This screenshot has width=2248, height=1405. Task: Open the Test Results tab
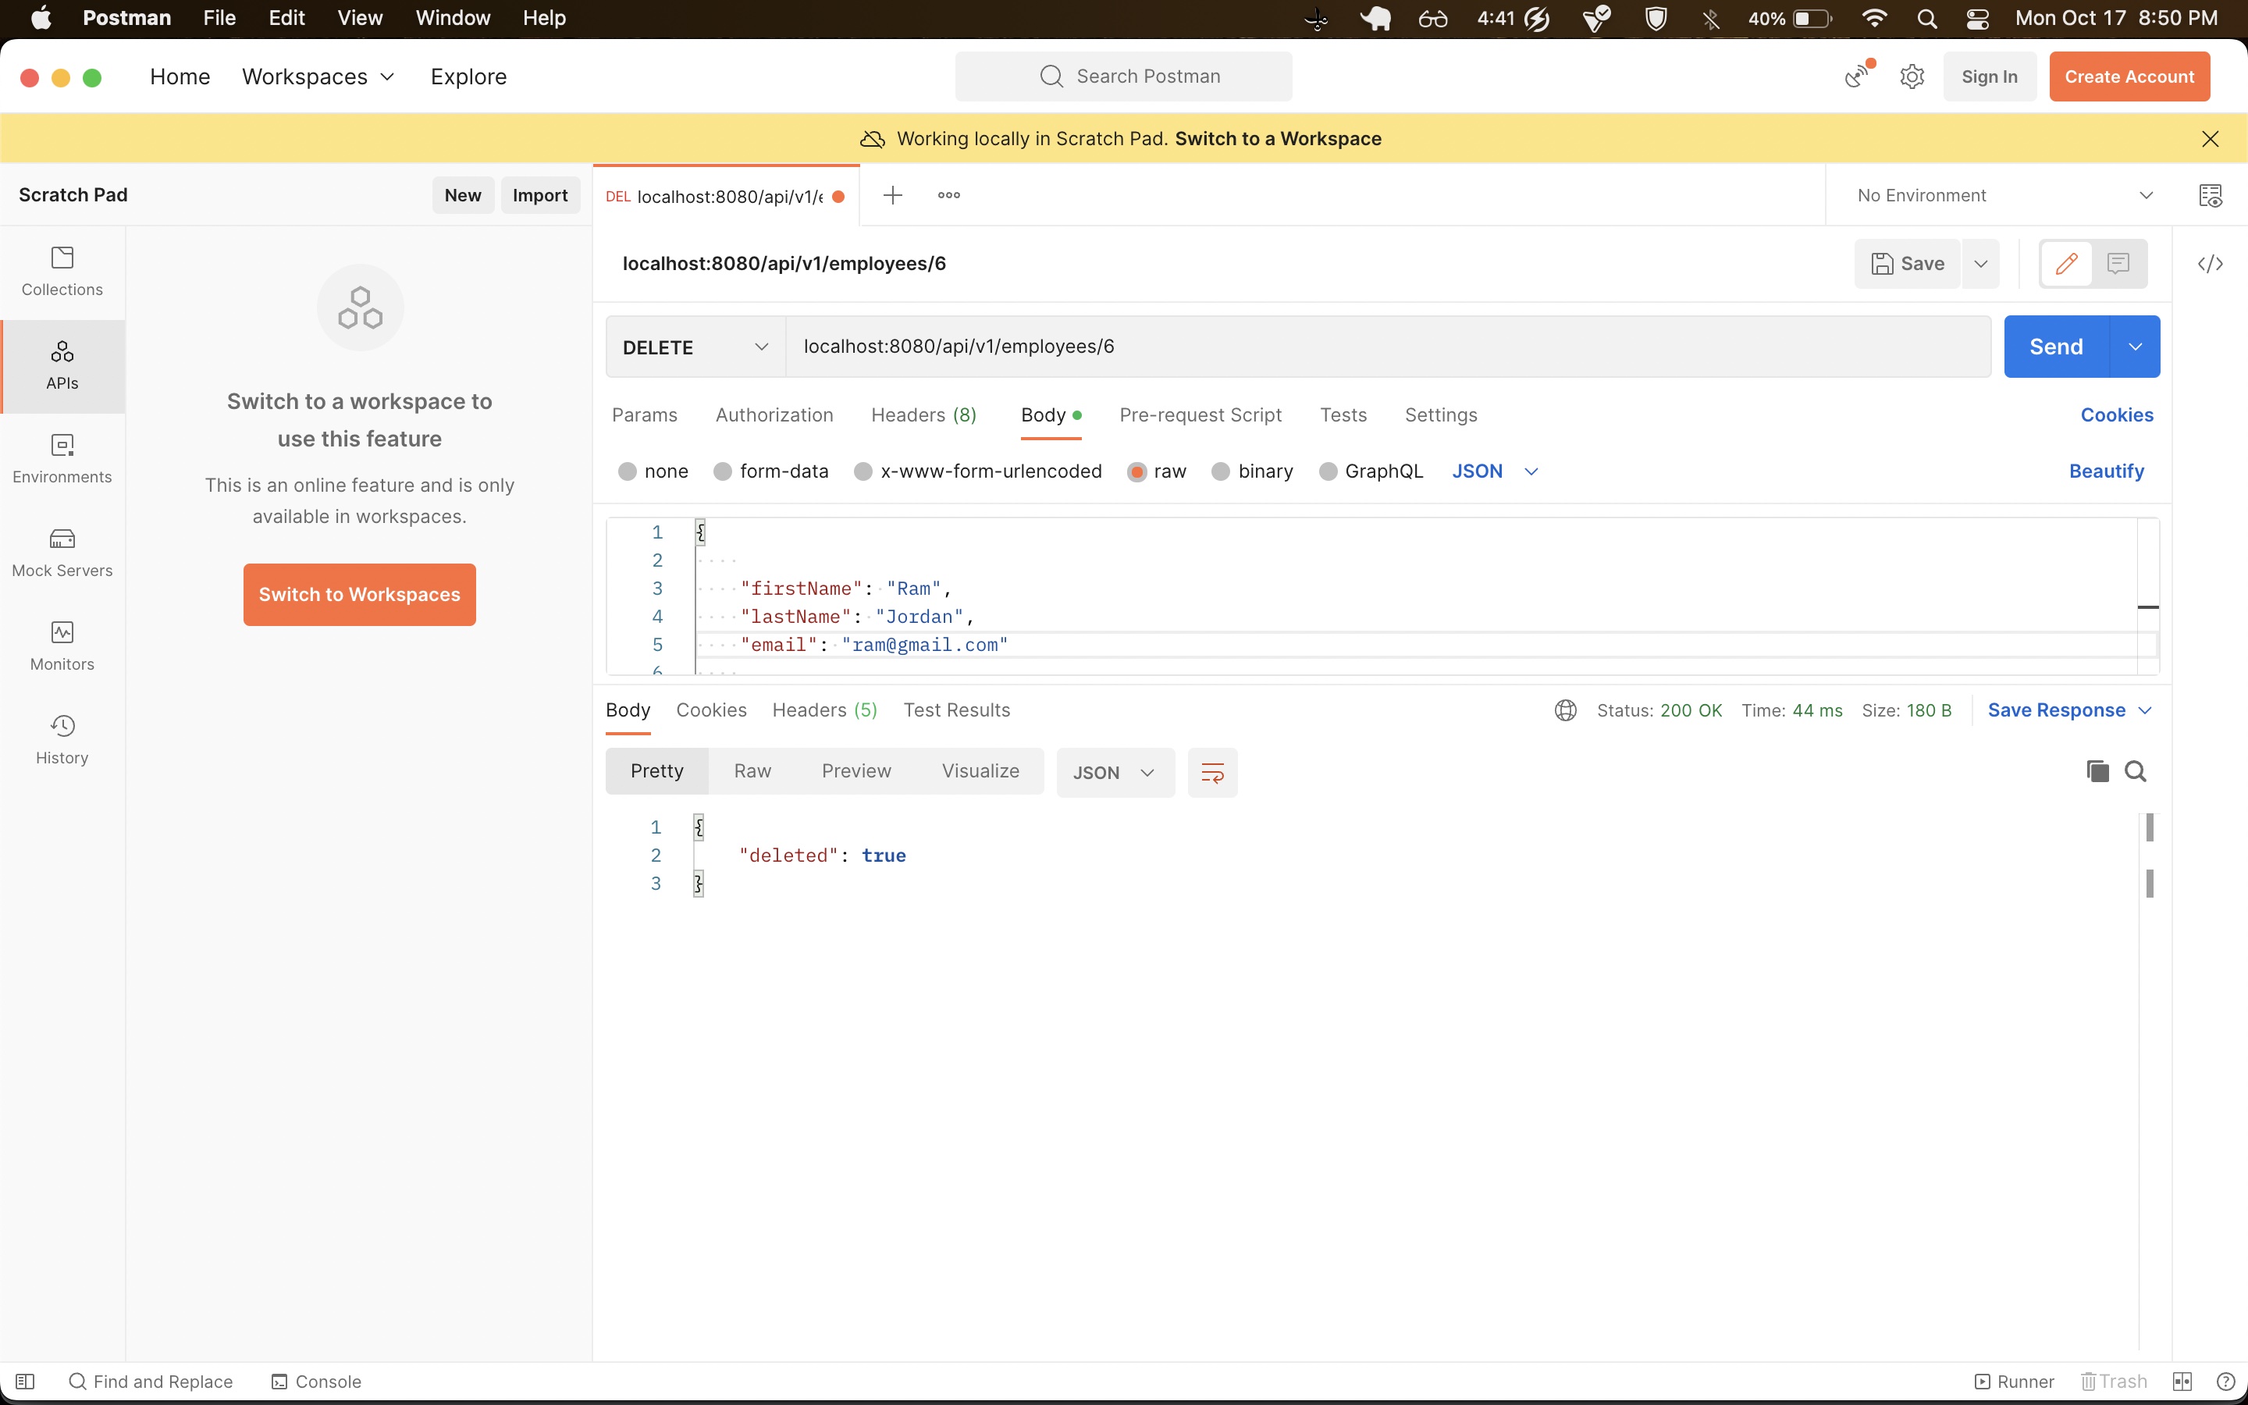[957, 709]
